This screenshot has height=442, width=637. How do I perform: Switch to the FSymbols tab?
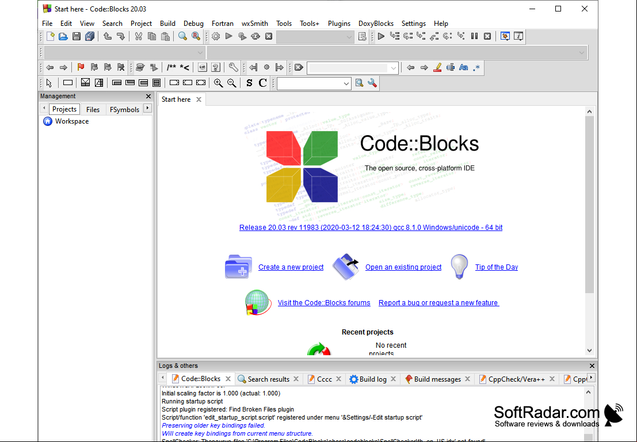124,110
